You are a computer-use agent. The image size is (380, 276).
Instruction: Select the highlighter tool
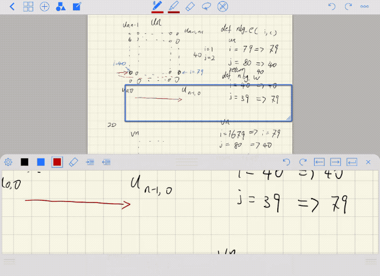click(173, 6)
